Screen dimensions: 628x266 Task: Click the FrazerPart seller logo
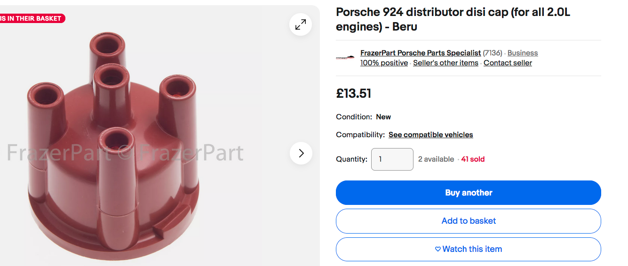(x=345, y=58)
